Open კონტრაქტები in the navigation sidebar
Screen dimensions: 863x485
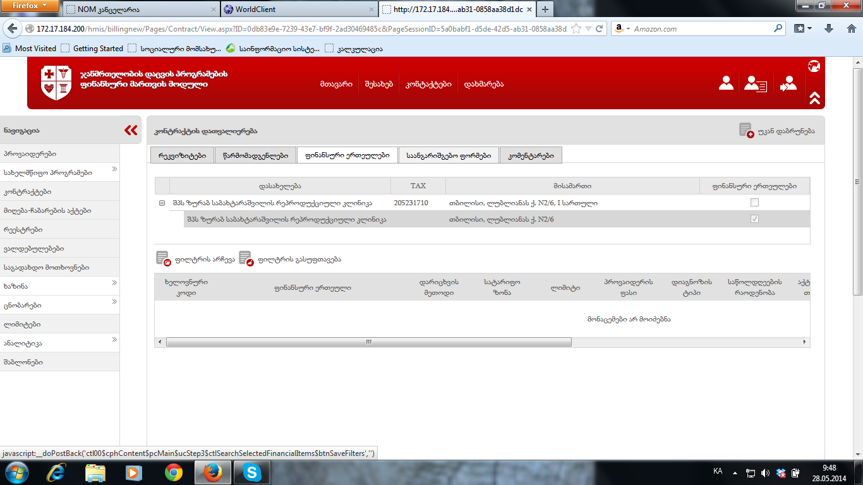point(28,192)
